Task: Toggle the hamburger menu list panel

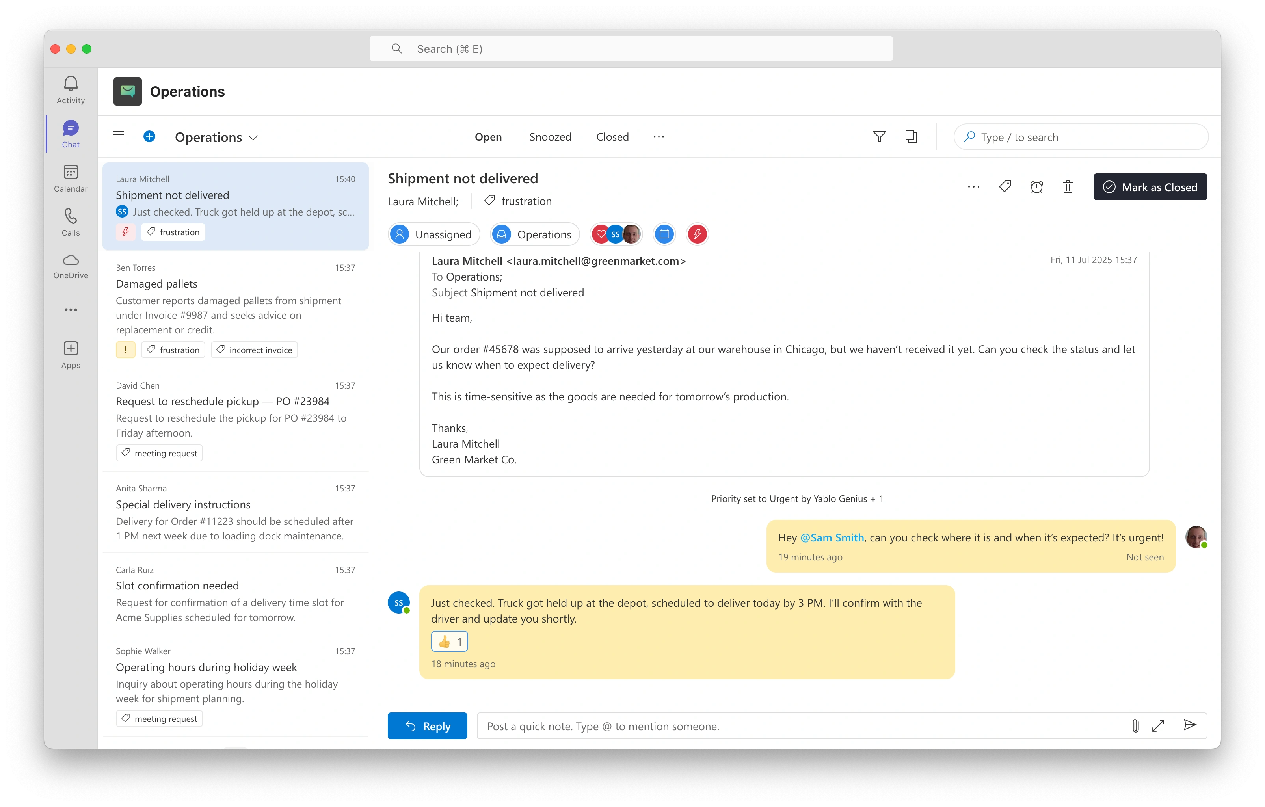Action: [118, 137]
